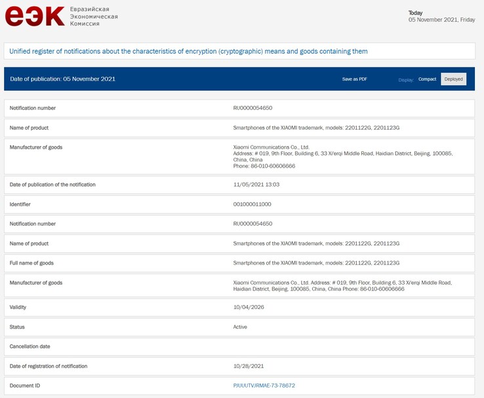Image resolution: width=484 pixels, height=398 pixels.
Task: Click publication timestamp 11/05/2021 13:03
Action: click(x=256, y=185)
